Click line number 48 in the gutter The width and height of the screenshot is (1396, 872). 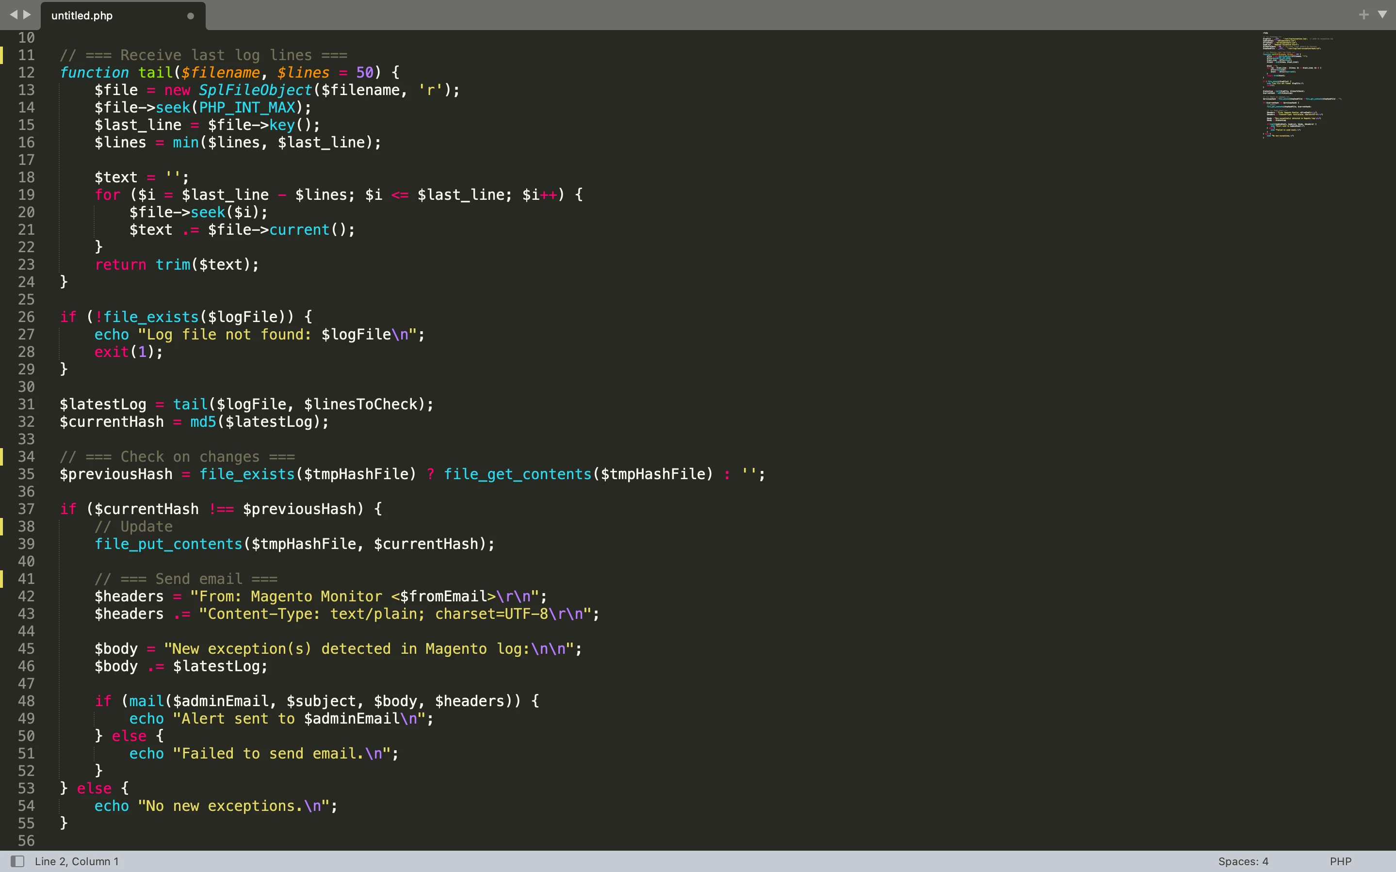pos(27,701)
